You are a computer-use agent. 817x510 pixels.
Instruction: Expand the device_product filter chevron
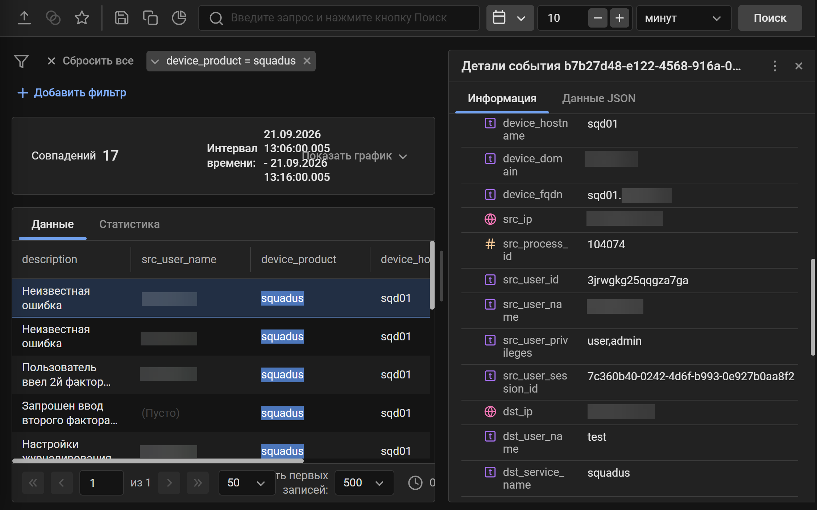(155, 61)
